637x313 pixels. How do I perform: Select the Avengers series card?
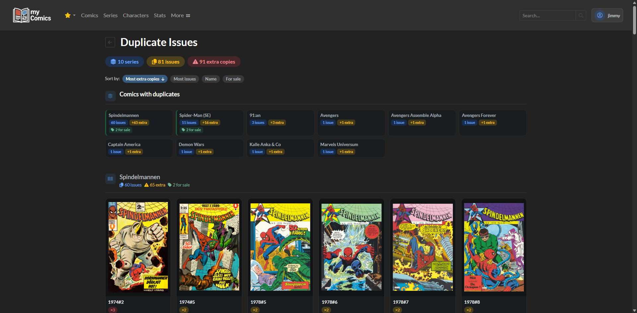tap(351, 123)
